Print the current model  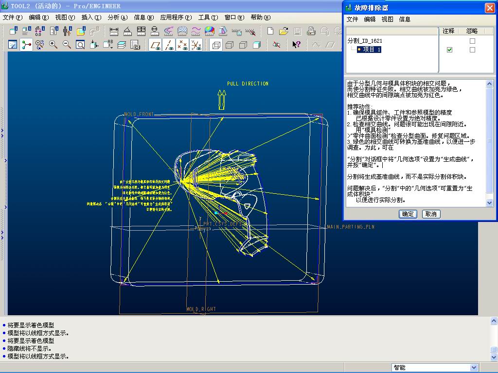coord(311,31)
